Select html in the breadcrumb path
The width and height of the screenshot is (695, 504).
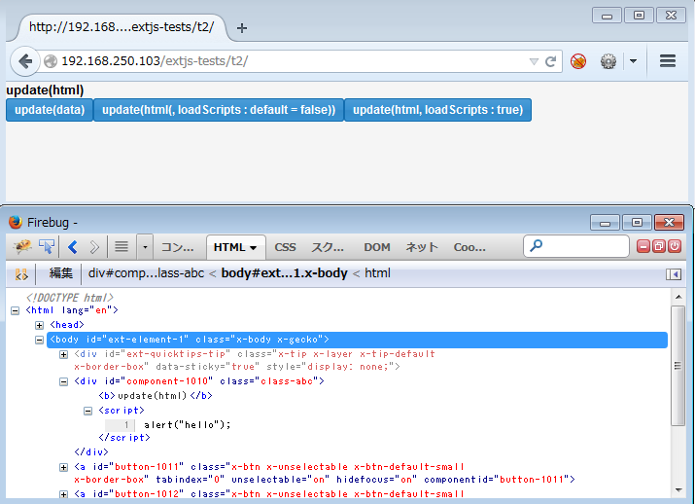378,272
